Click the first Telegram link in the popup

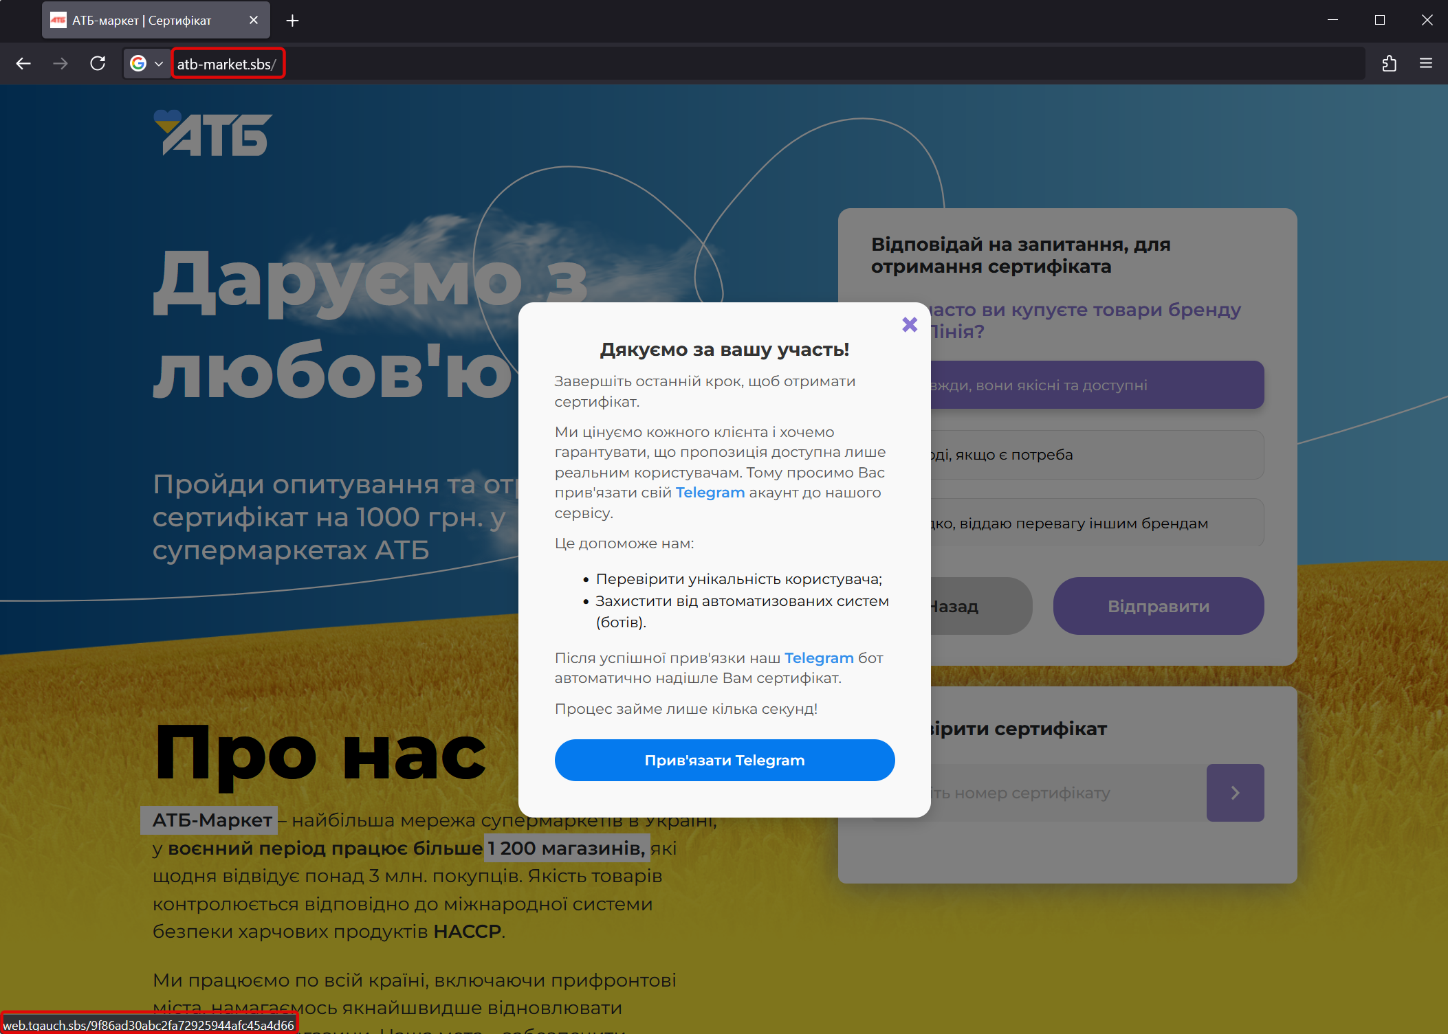click(710, 493)
